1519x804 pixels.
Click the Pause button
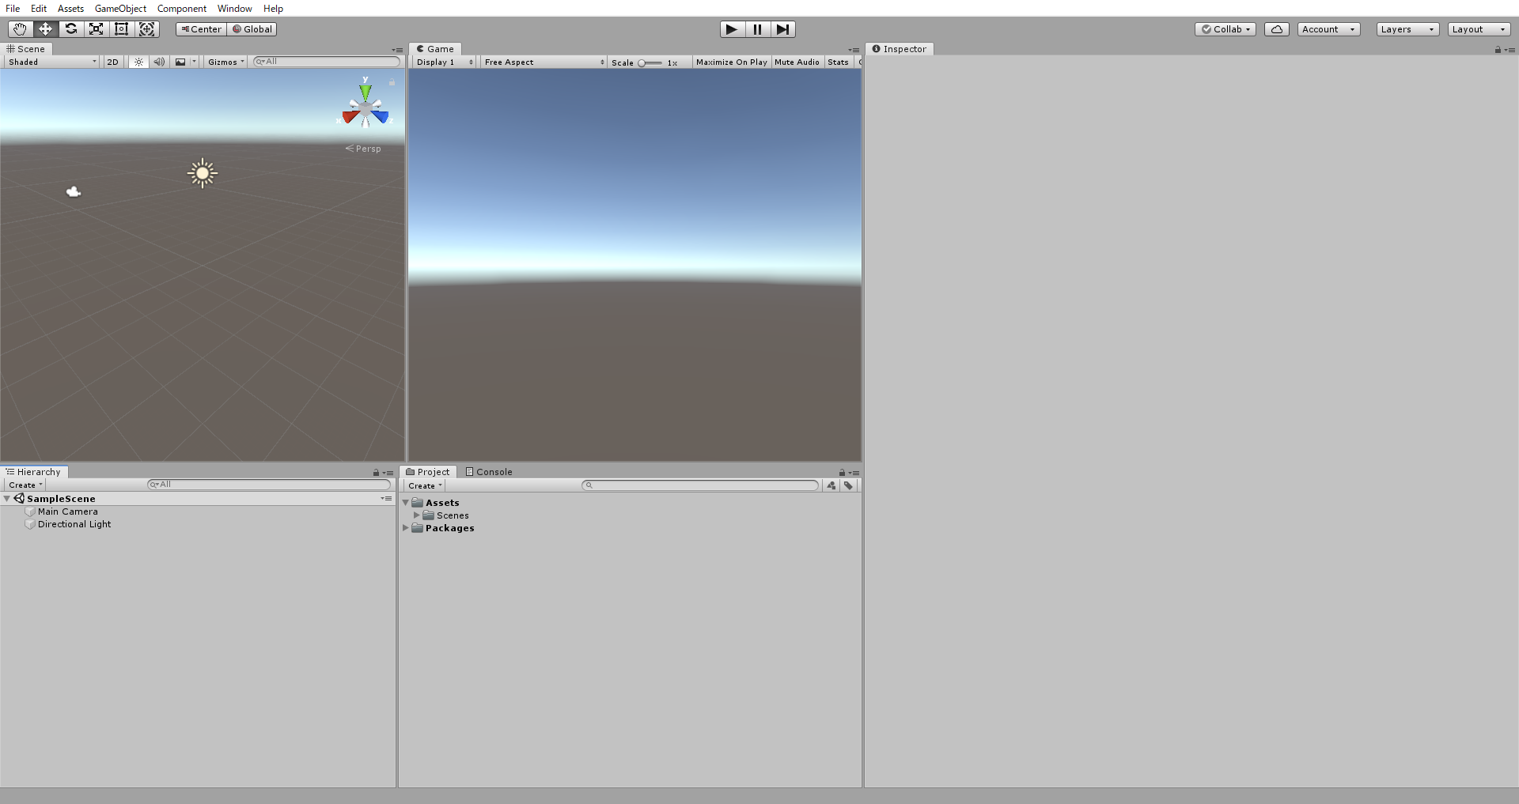pyautogui.click(x=757, y=29)
